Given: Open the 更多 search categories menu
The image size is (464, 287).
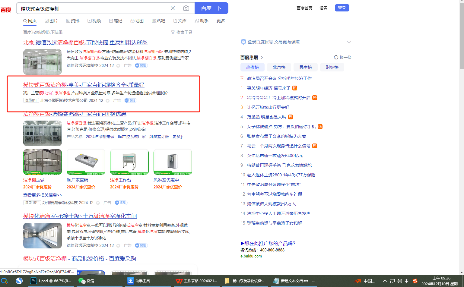Looking at the screenshot, I should coord(221,21).
